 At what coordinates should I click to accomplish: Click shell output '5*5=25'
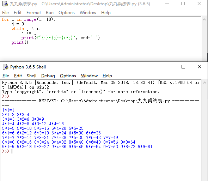[x=76, y=128]
